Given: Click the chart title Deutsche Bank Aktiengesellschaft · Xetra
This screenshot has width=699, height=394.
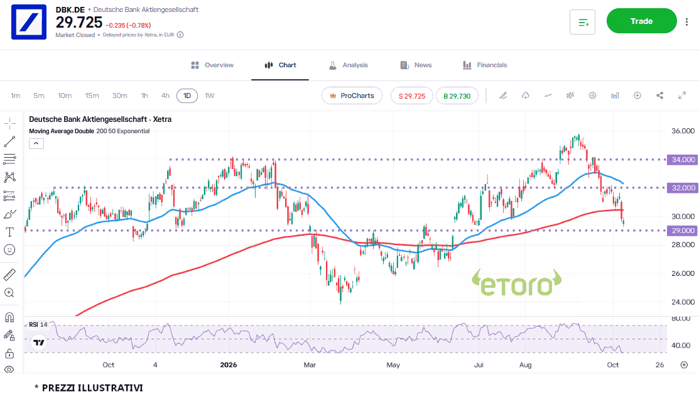Looking at the screenshot, I should (100, 119).
